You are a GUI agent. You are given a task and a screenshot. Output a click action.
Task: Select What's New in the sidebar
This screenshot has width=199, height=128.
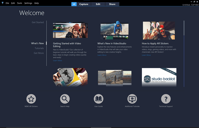pyautogui.click(x=37, y=43)
